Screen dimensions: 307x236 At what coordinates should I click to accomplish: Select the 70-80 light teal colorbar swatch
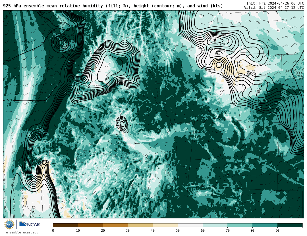click(240, 225)
